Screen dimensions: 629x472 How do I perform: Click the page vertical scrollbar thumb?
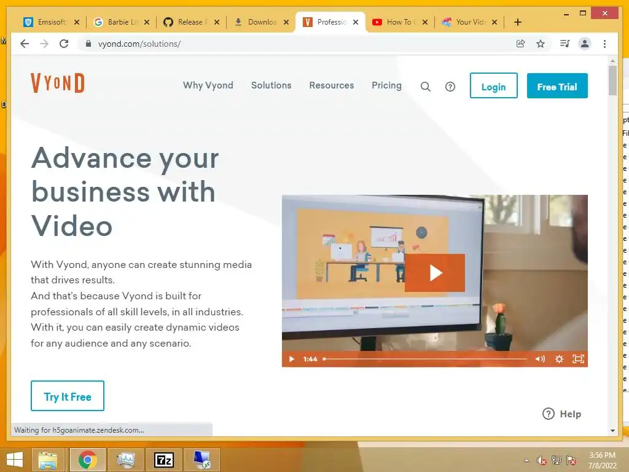(x=612, y=81)
